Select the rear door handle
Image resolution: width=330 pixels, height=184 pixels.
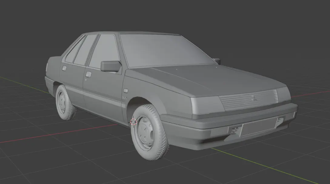point(64,68)
